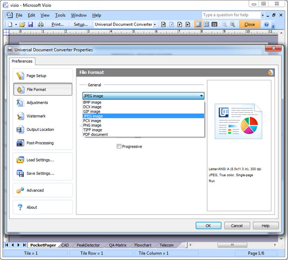
Task: Expand the toolbar options chevron
Action: point(273,26)
